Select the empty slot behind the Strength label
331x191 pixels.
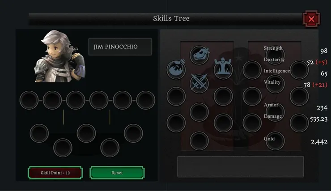coord(275,55)
